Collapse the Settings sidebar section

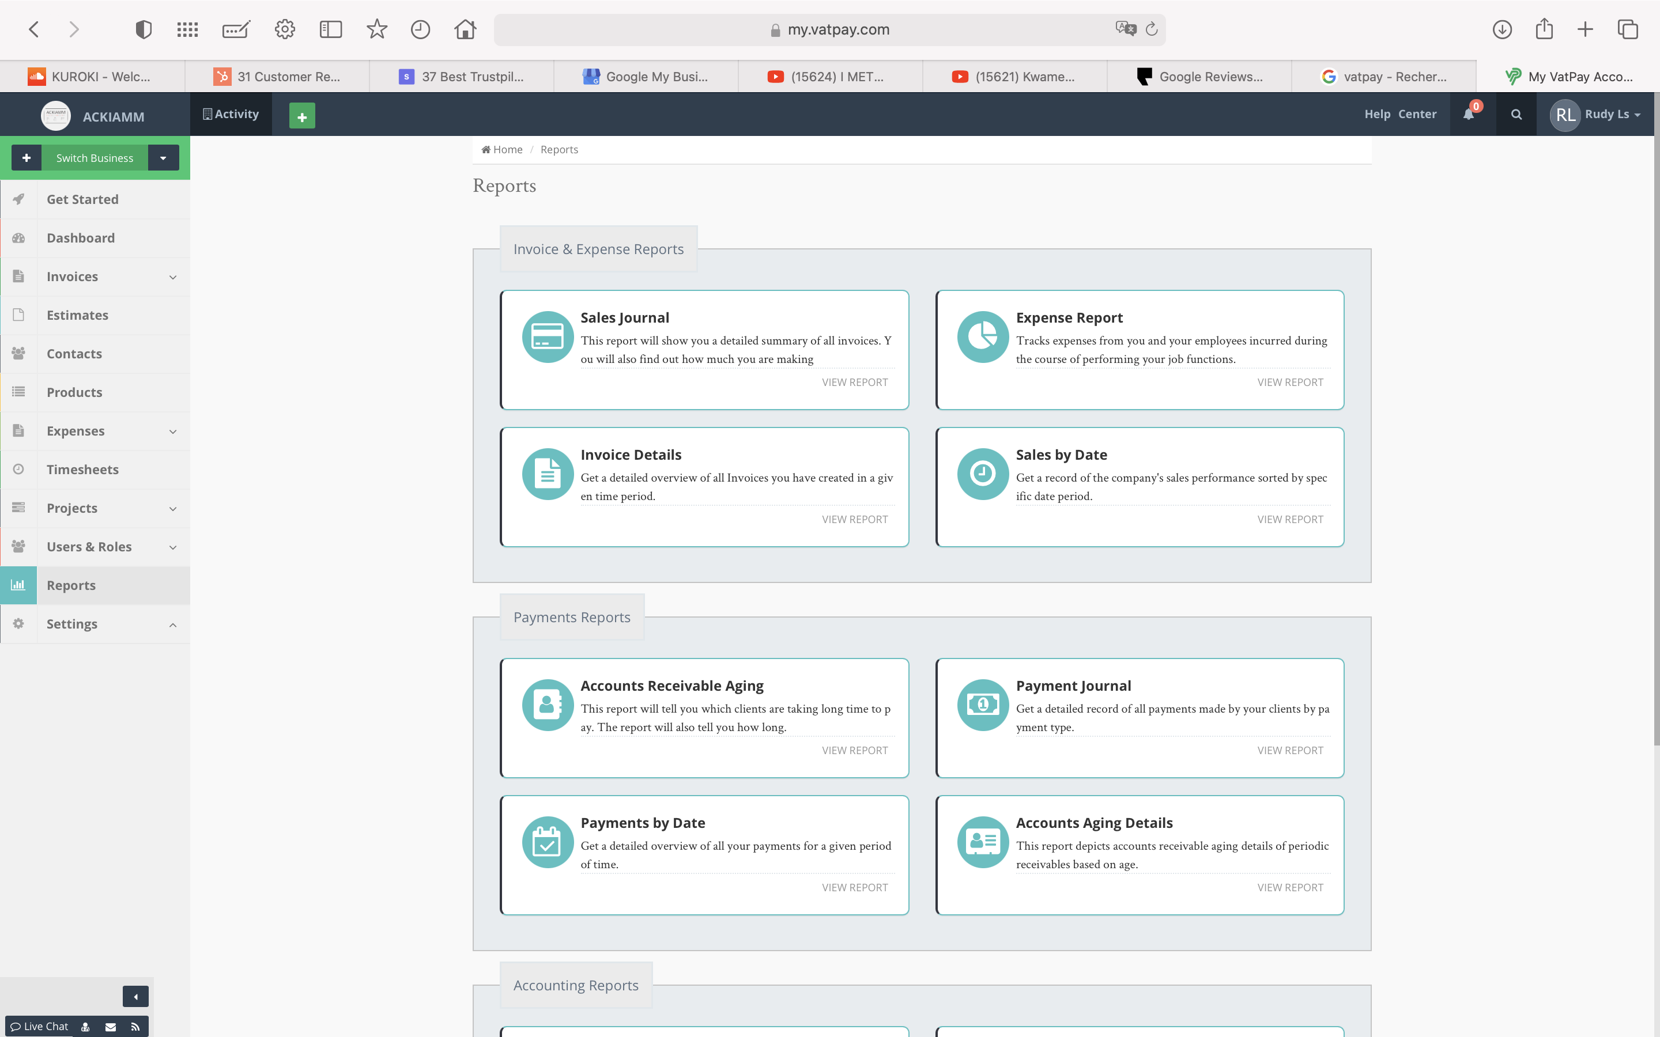(x=172, y=624)
